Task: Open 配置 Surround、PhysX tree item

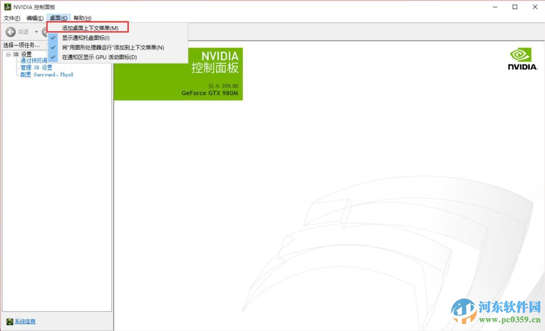Action: (x=47, y=74)
